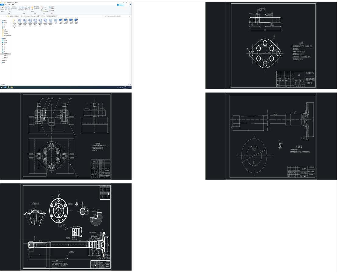The height and width of the screenshot is (273, 338).
Task: Open the fixture assembly drawing with clamps thumbnail
Action: (x=66, y=136)
